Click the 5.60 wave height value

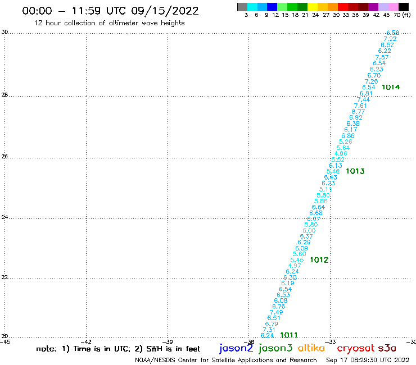(299, 254)
